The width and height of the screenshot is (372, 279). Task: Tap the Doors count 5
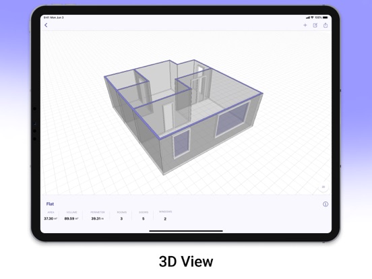tap(144, 219)
